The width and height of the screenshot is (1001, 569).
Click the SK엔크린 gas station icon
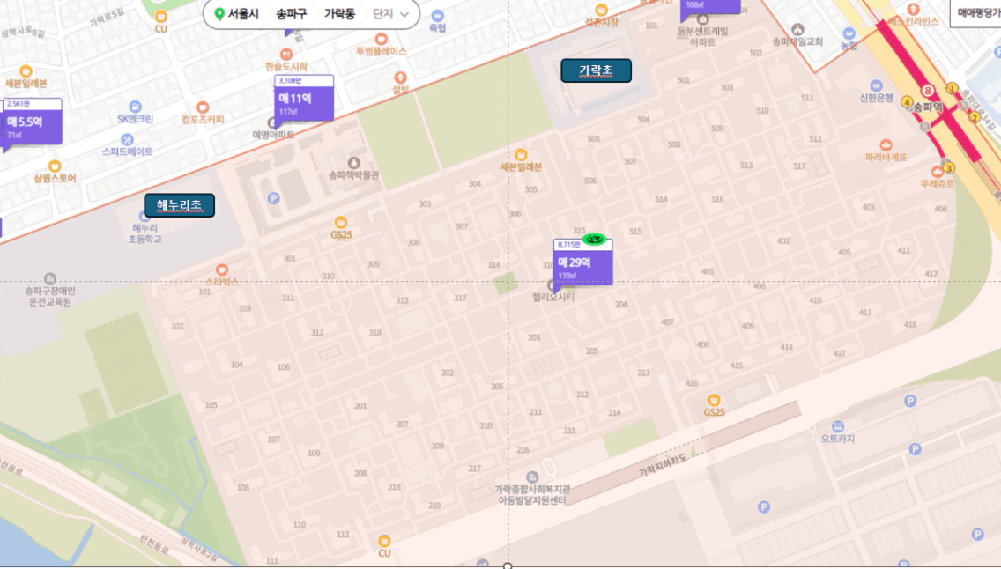pos(135,107)
